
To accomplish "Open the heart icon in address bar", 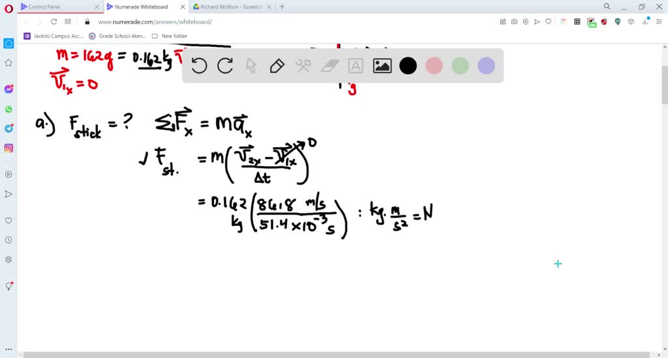I will click(548, 21).
